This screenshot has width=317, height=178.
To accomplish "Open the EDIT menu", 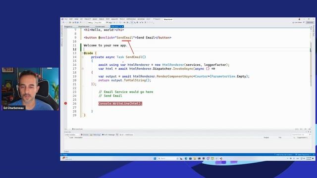I will pos(71,19).
